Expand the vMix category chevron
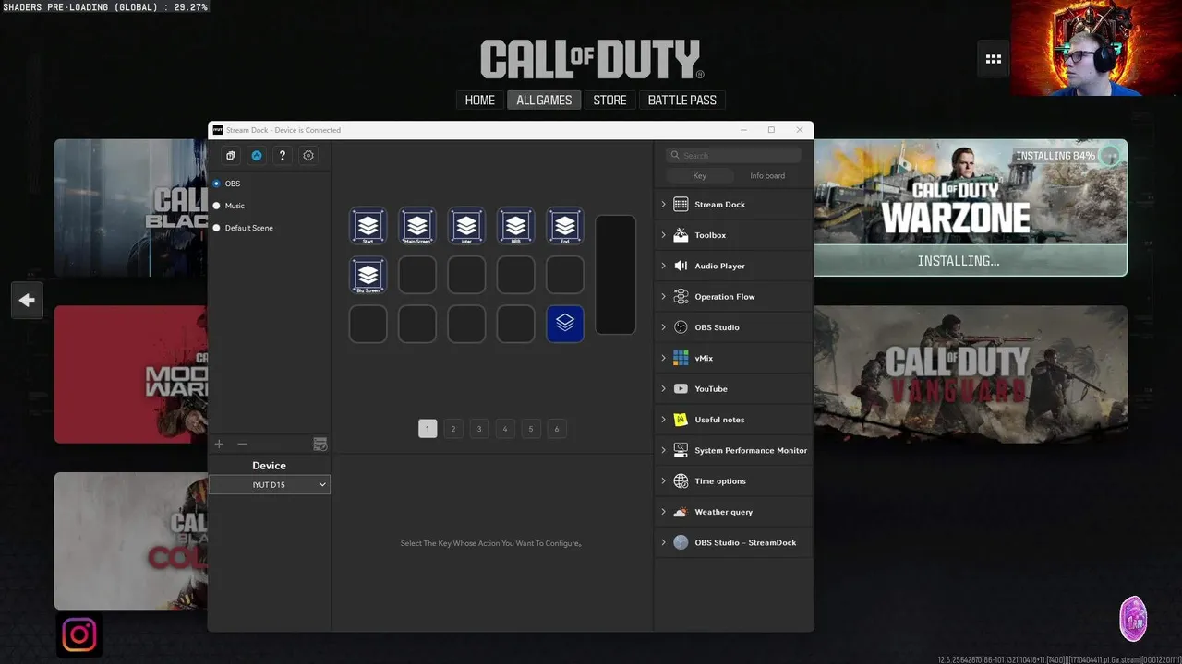This screenshot has width=1182, height=664. 663,358
